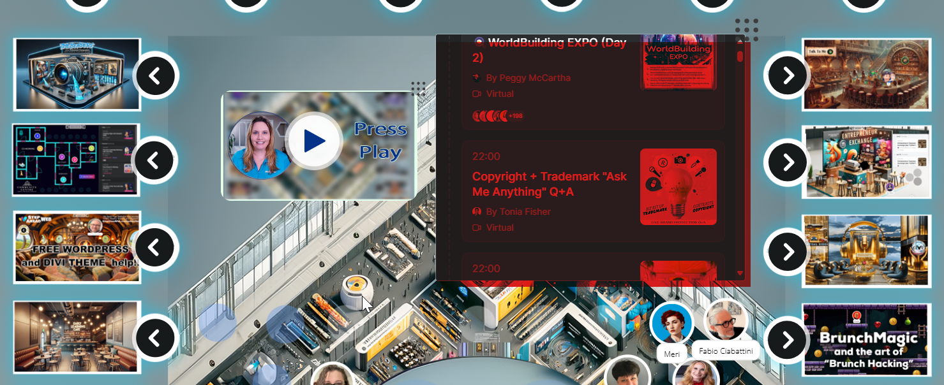Open the Talk To Me bar thumbnail
The width and height of the screenshot is (944, 385).
866,75
